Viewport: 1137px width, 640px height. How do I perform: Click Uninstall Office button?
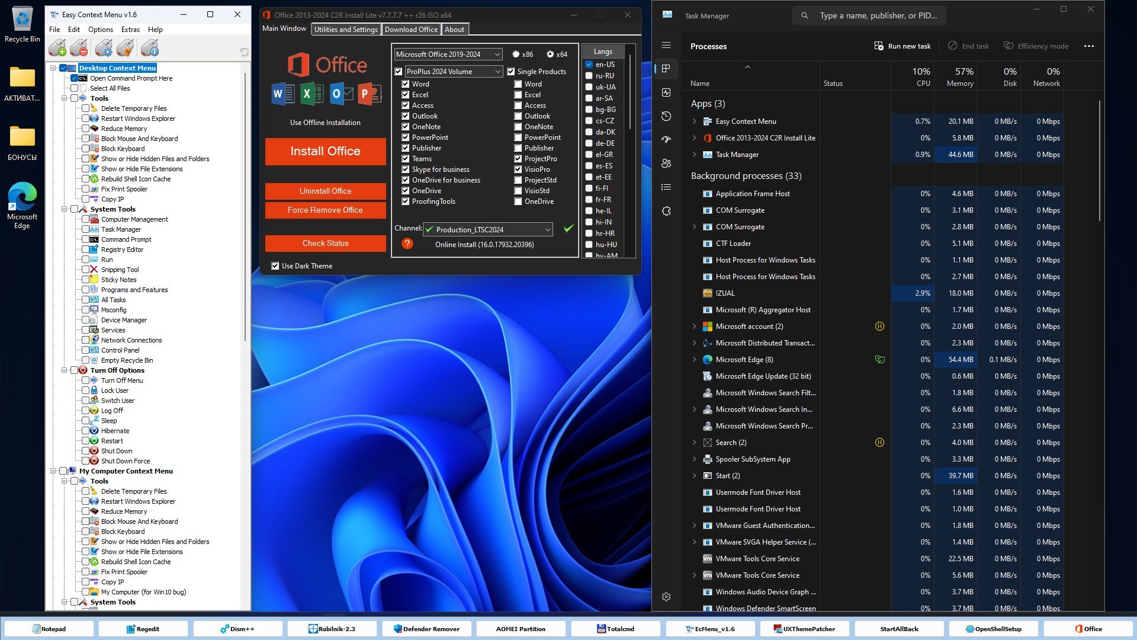[325, 191]
